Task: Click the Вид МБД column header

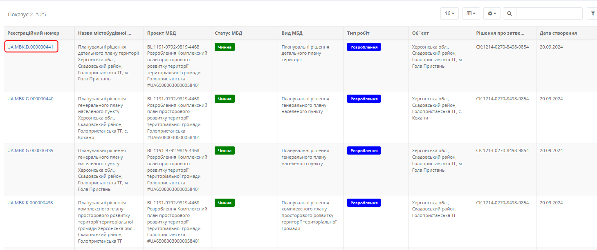Action: (292, 33)
